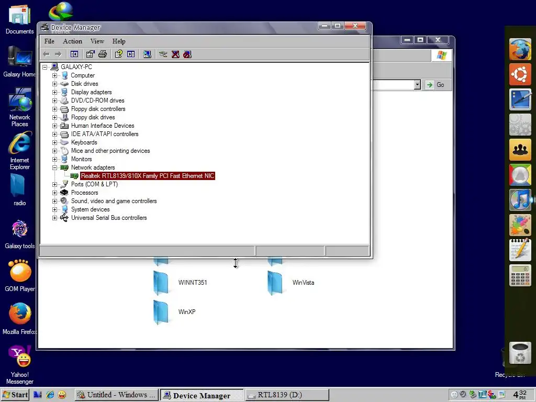Click the music note icon in dock
Screen dimensions: 536x402
(520, 199)
